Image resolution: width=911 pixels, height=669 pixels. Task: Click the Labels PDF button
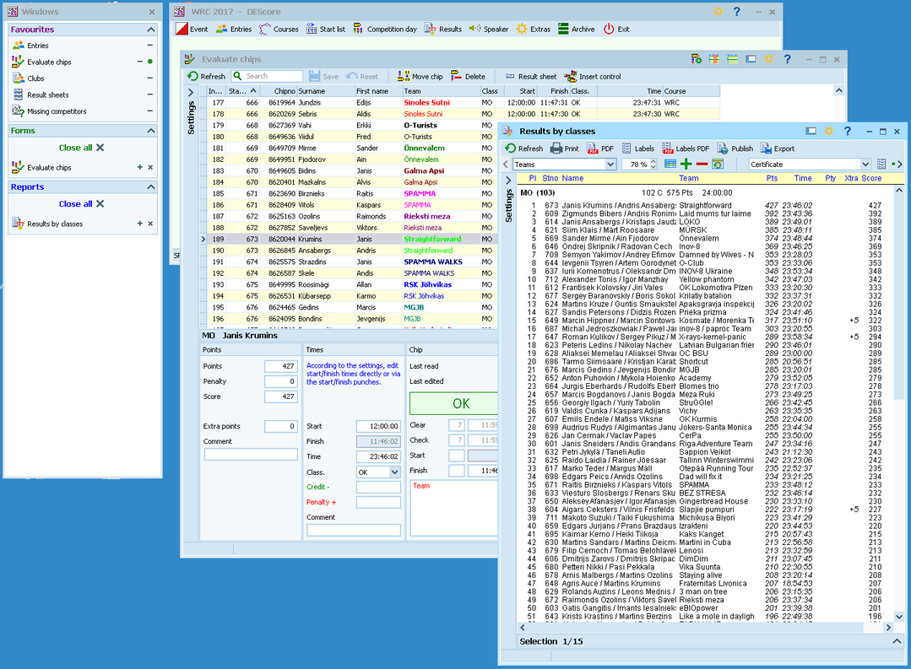tap(686, 148)
